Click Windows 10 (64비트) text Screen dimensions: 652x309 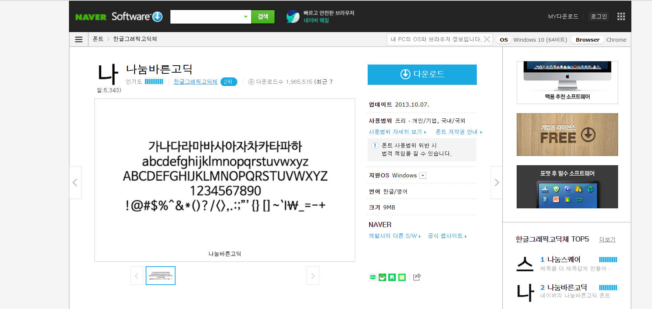tap(540, 40)
